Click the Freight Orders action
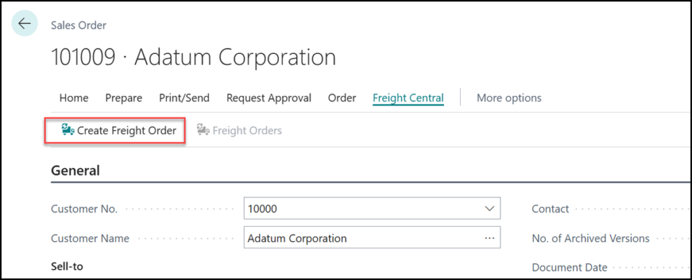 pos(247,130)
